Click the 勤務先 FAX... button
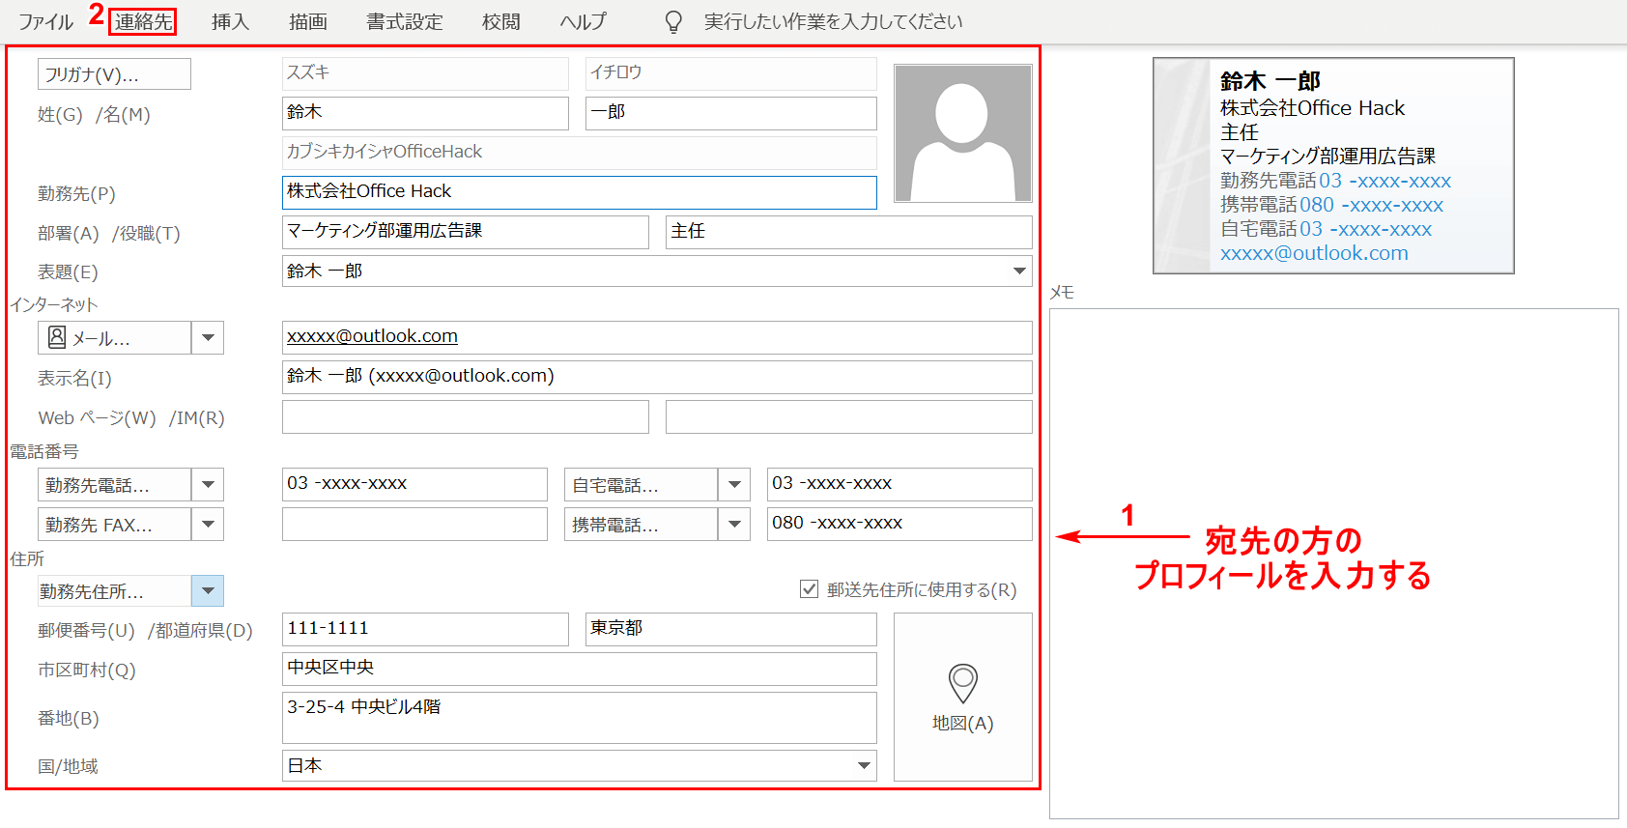The width and height of the screenshot is (1627, 828). [x=114, y=525]
